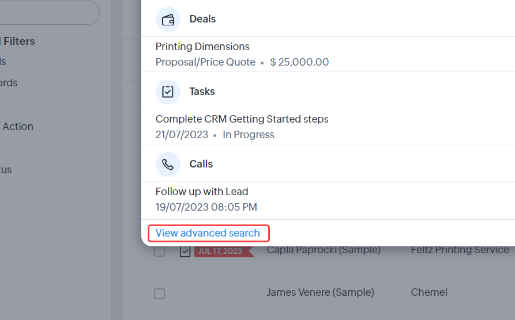Tick the checkbox for James Venere row
This screenshot has width=515, height=320.
(160, 294)
